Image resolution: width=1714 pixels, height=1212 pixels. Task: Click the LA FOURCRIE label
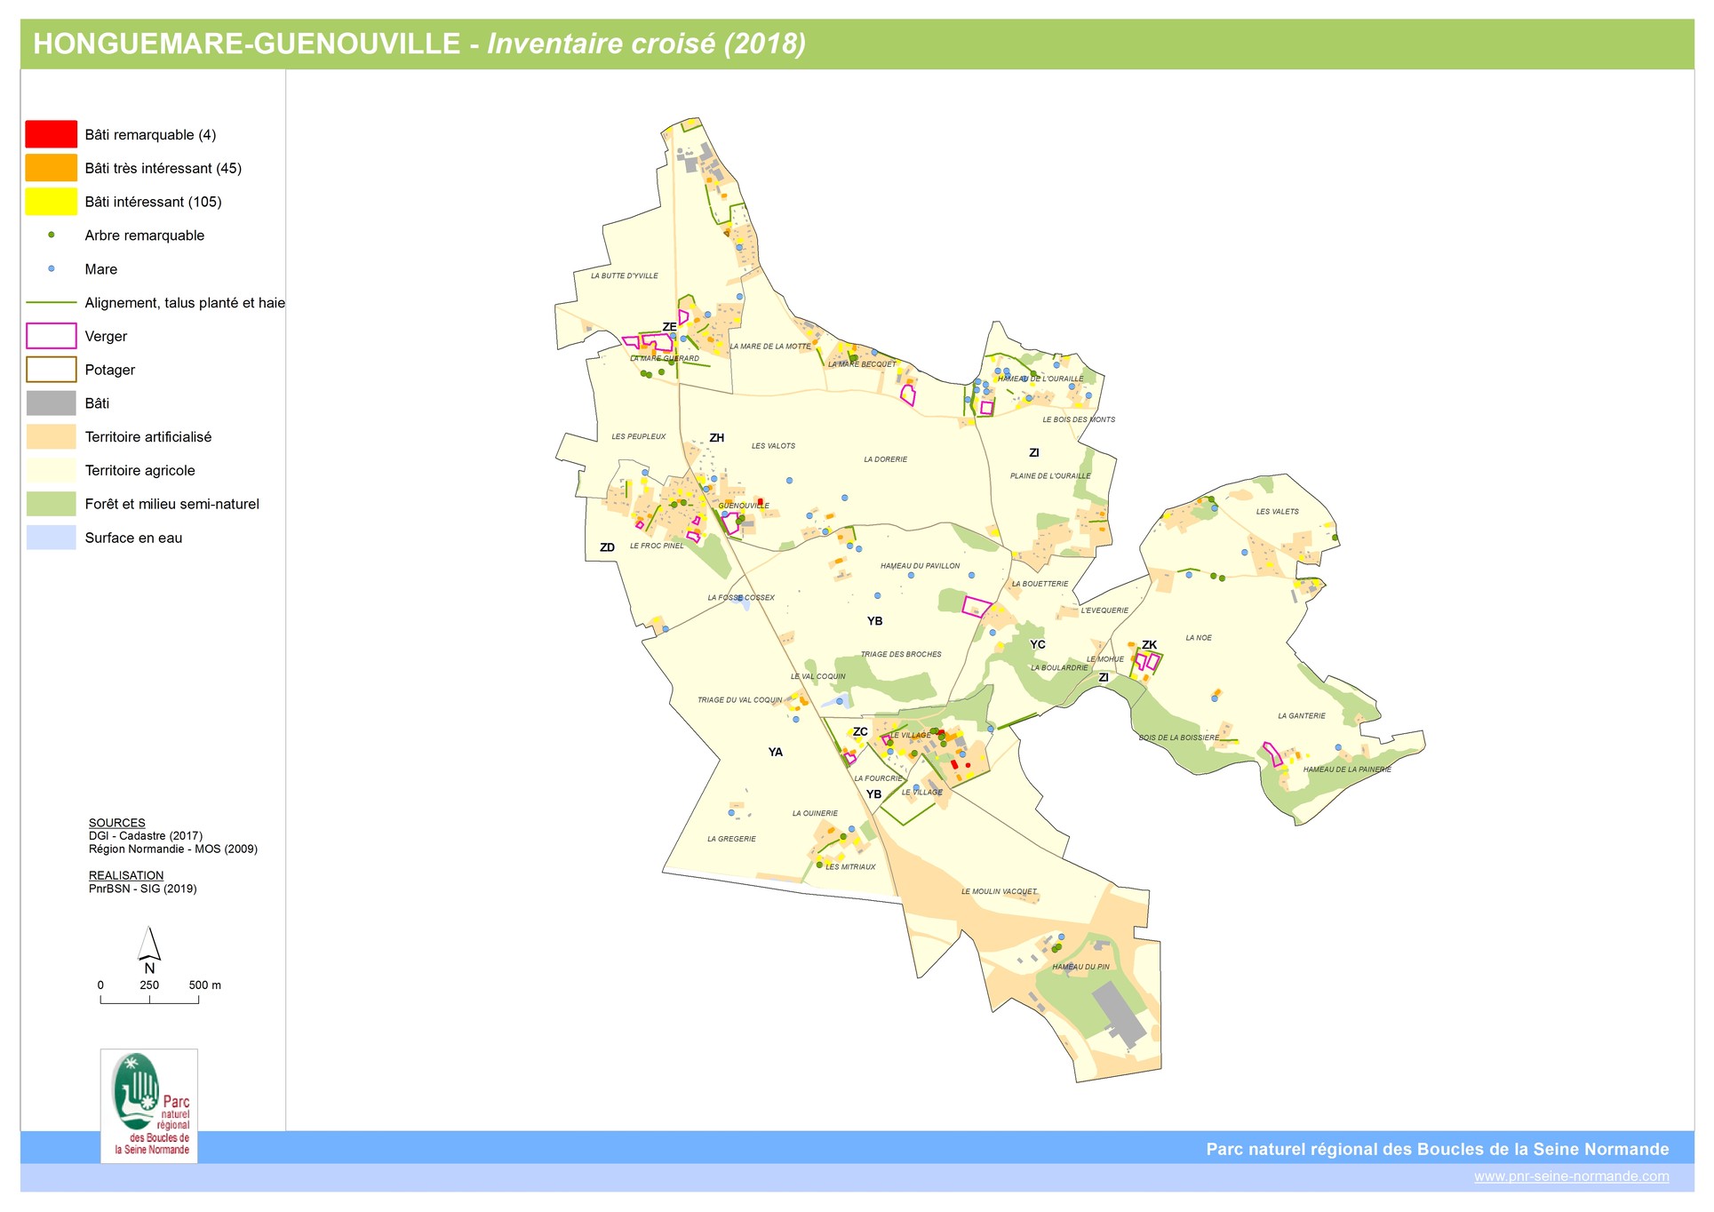coord(878,778)
